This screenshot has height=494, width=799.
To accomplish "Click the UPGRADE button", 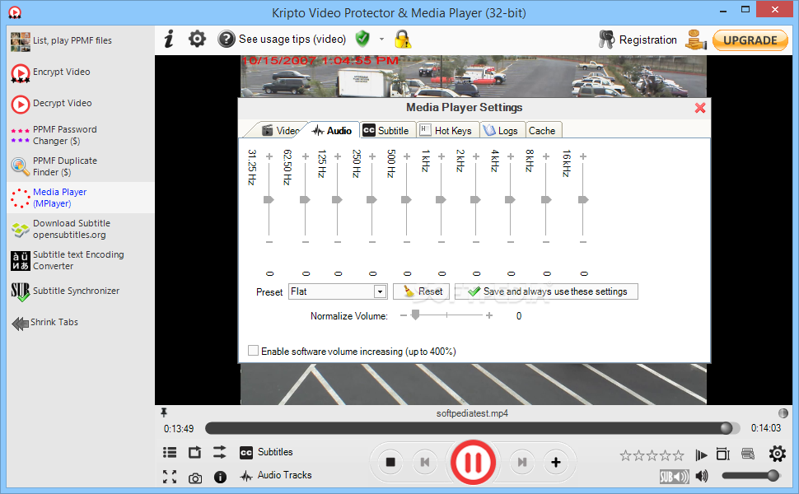I will 750,40.
